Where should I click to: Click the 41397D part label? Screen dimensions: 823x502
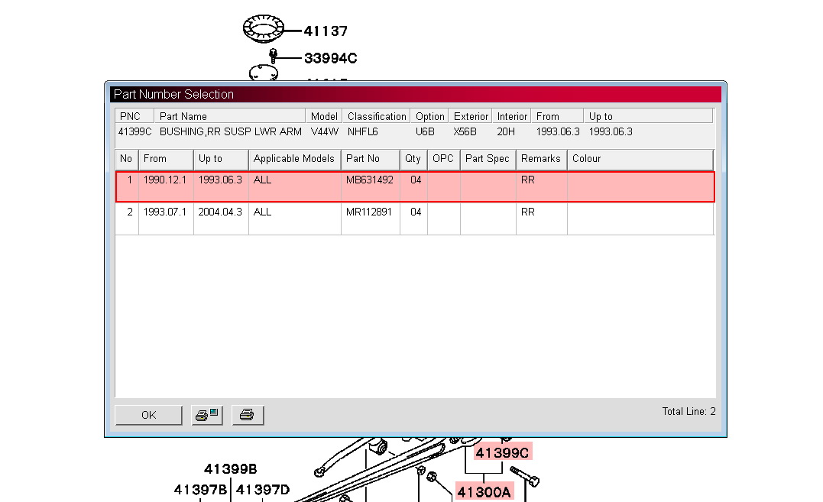(x=263, y=490)
